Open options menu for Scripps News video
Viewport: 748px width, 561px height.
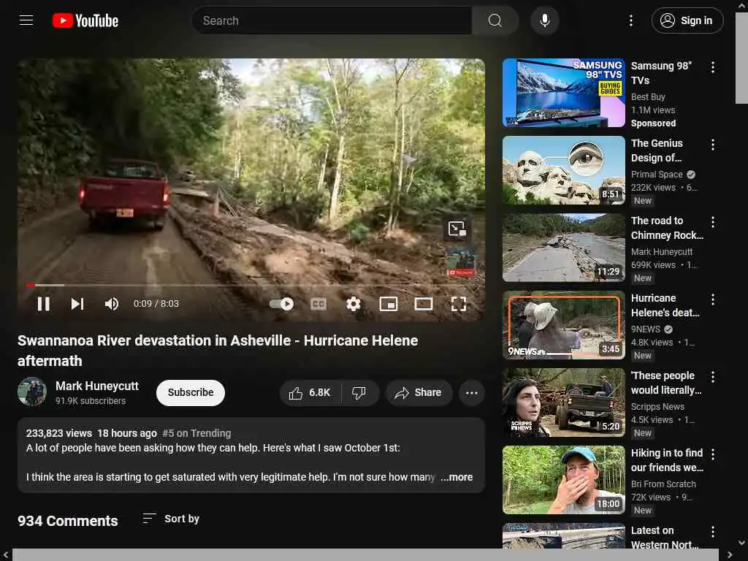point(713,377)
